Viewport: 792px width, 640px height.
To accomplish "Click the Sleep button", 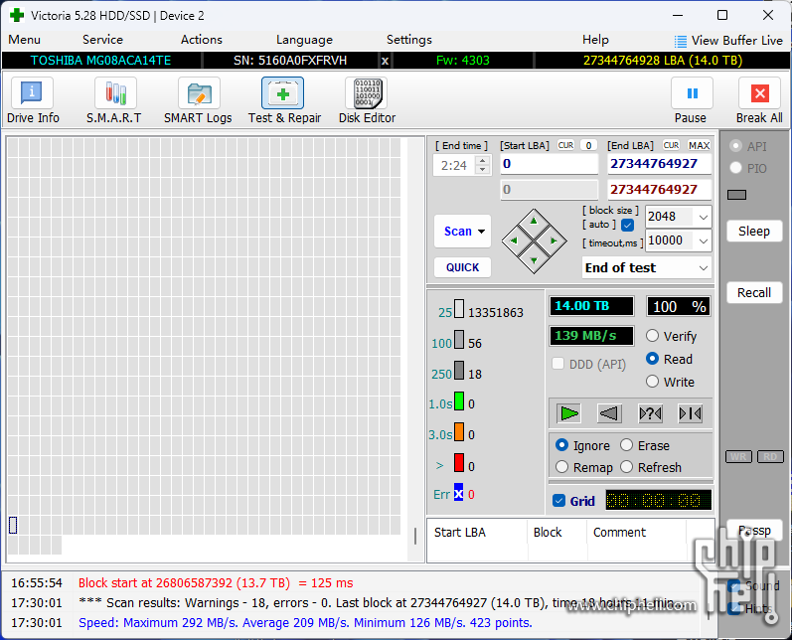I will pyautogui.click(x=753, y=231).
